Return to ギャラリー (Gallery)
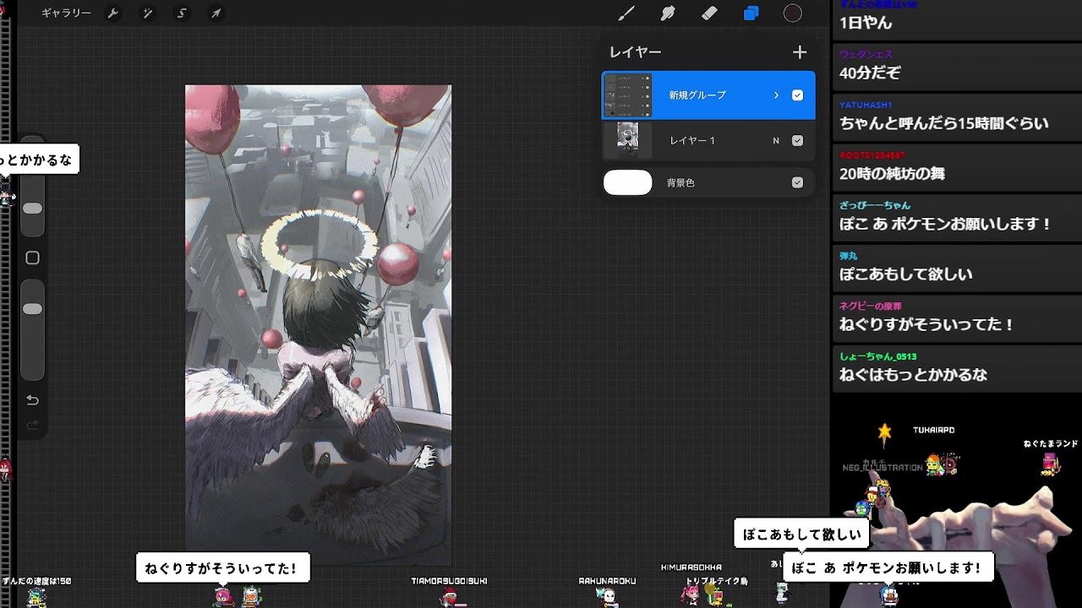The width and height of the screenshot is (1082, 608). tap(66, 14)
